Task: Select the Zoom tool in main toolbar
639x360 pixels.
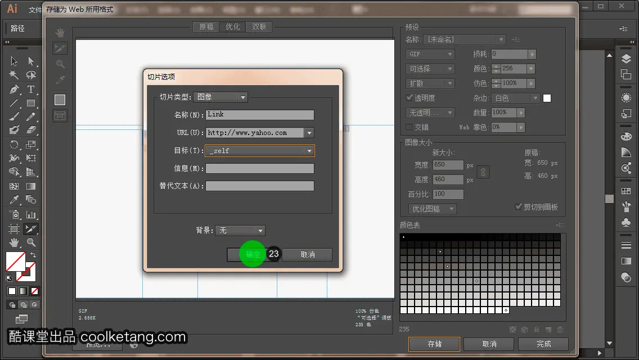Action: tap(31, 242)
